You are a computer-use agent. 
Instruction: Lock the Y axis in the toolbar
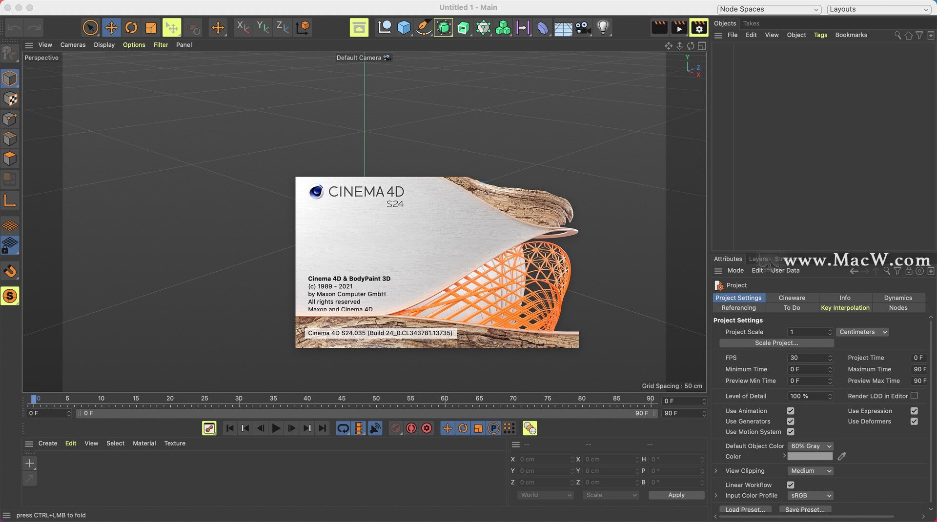tap(262, 27)
